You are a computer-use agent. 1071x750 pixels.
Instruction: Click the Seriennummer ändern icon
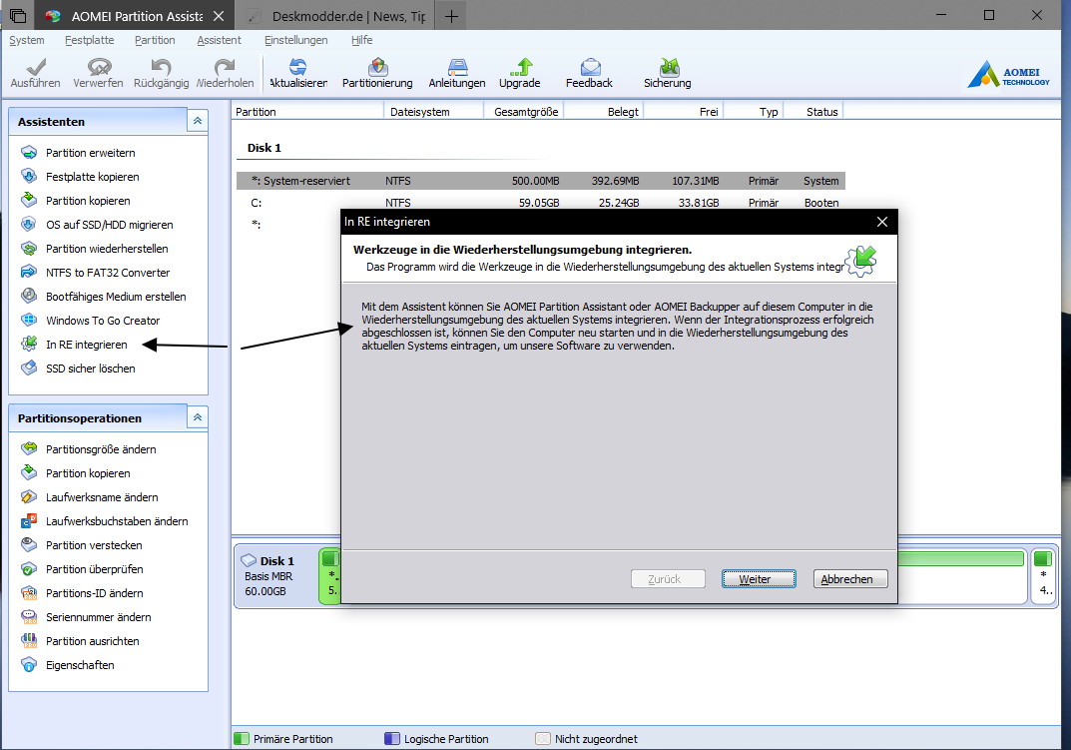tap(29, 617)
